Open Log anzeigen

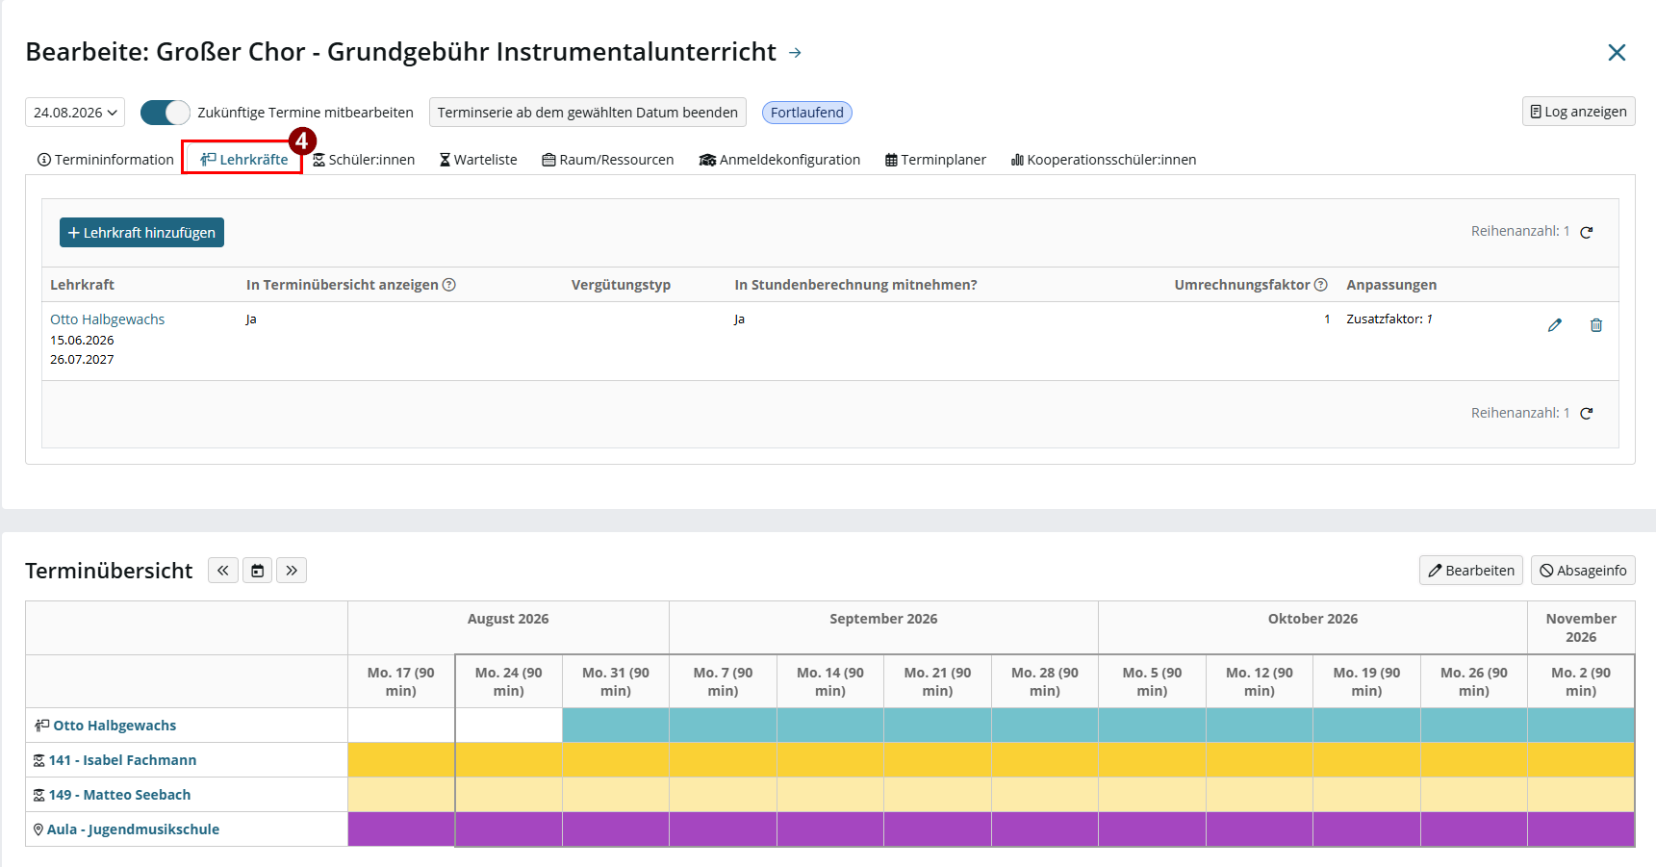click(1578, 112)
